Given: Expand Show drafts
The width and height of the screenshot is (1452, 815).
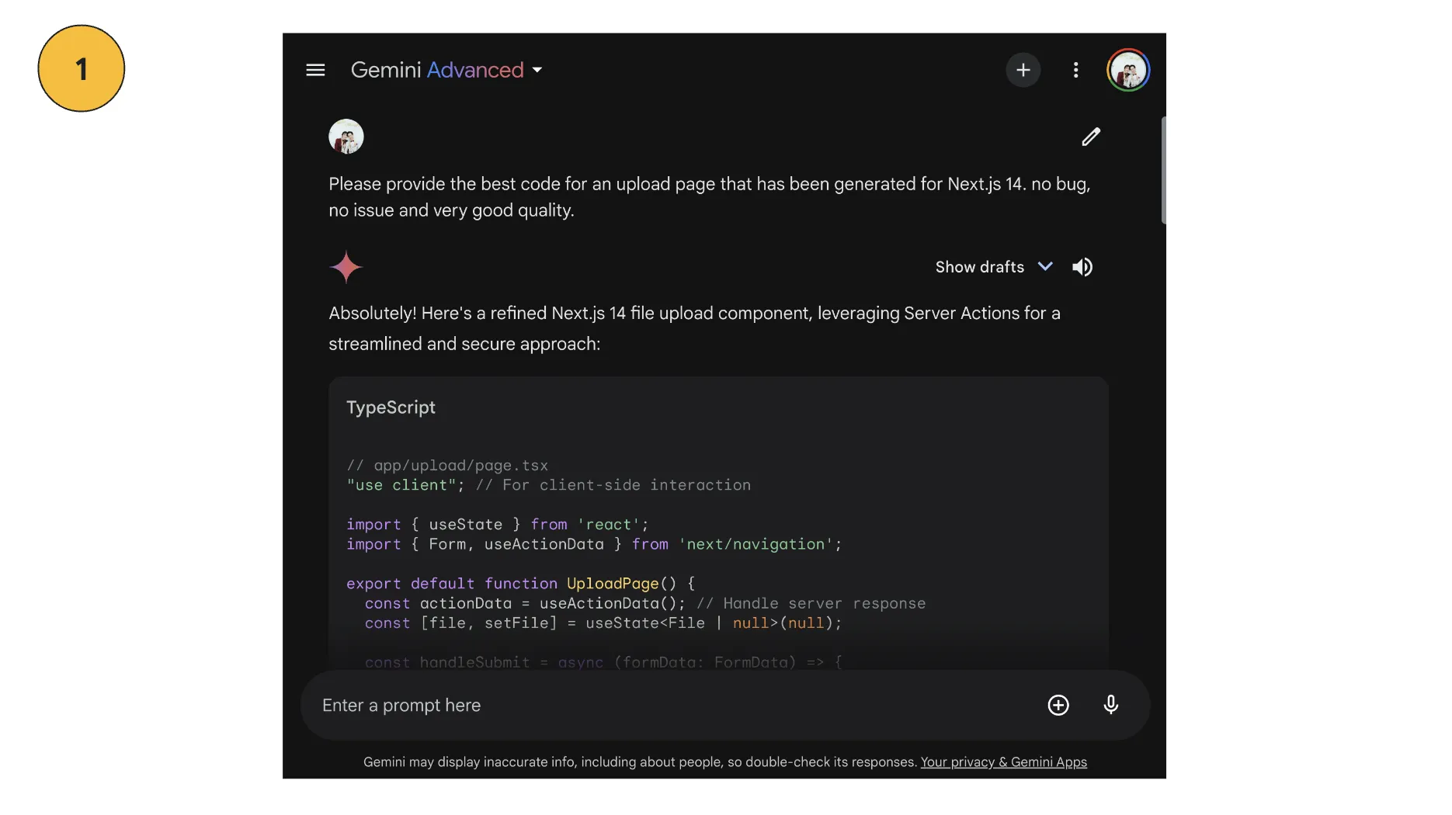Looking at the screenshot, I should point(994,267).
